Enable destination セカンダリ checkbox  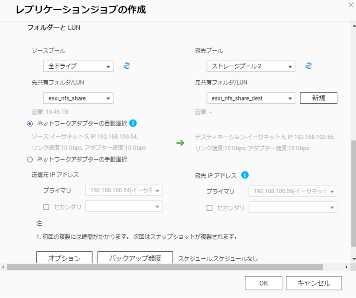click(210, 208)
